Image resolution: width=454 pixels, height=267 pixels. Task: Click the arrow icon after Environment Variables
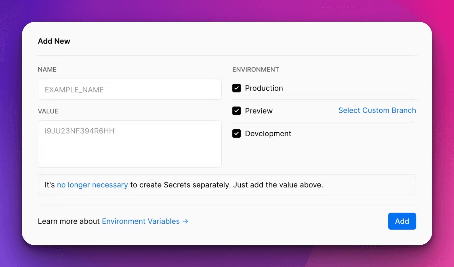[x=185, y=221]
